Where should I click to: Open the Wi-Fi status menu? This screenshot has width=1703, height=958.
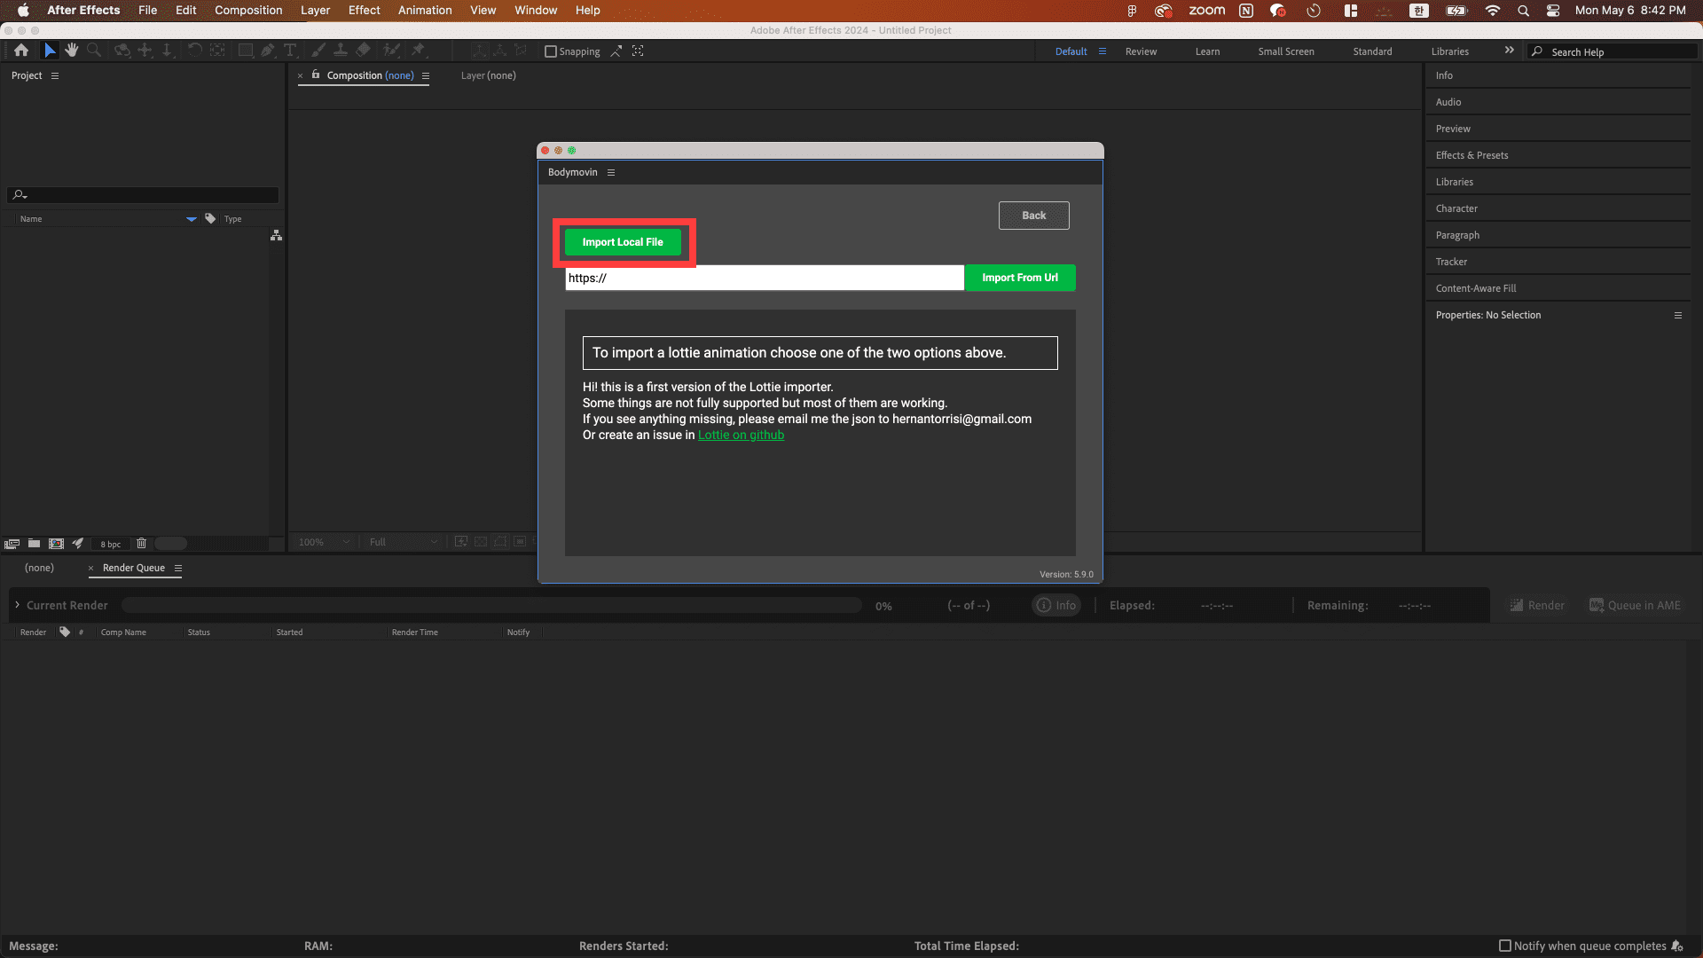1493,11
